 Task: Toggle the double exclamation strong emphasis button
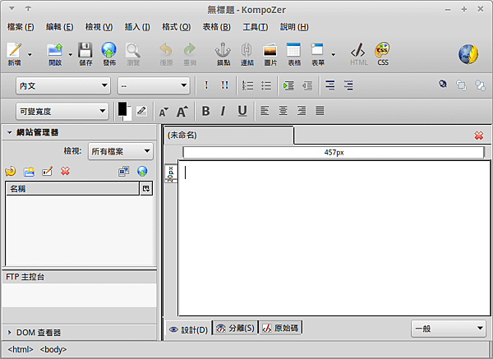[x=224, y=85]
